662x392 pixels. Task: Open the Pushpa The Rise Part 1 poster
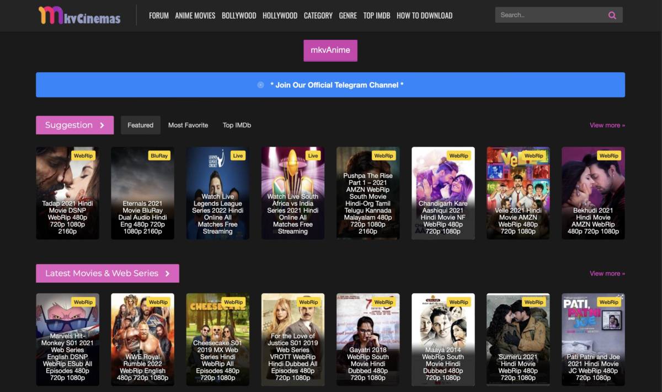(368, 193)
